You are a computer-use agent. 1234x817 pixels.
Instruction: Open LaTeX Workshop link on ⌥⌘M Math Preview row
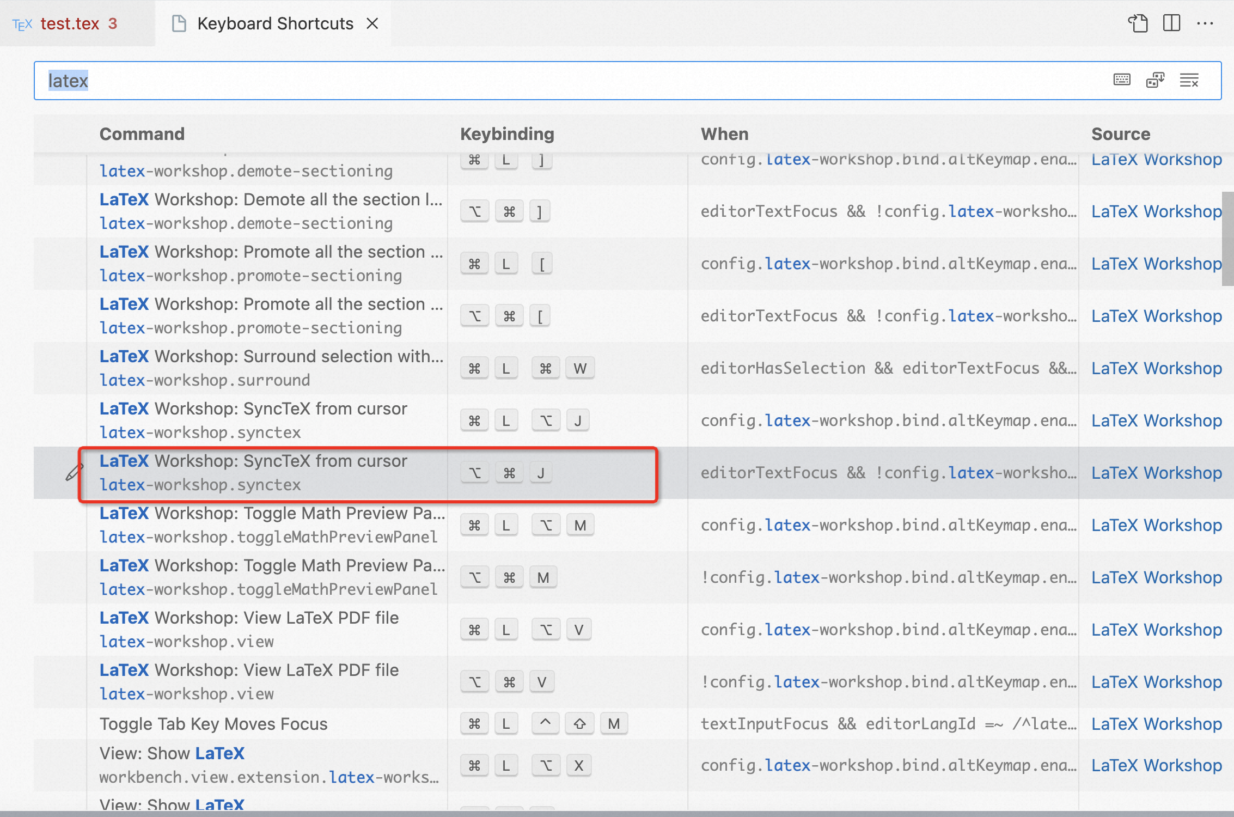tap(1157, 577)
